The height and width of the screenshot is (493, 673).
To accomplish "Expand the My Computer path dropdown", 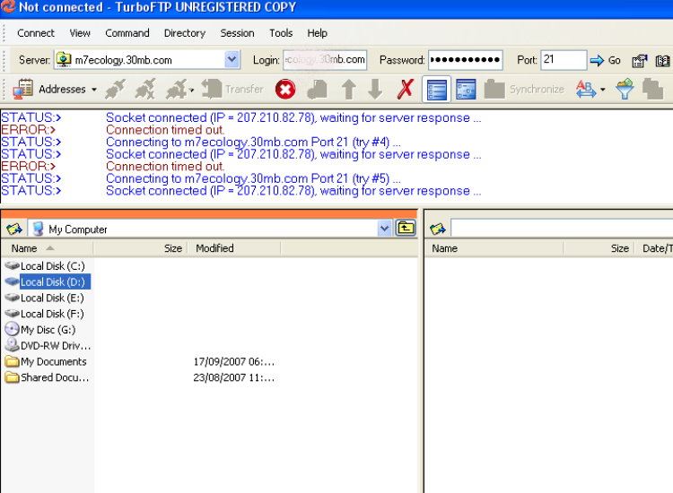I will click(x=385, y=229).
